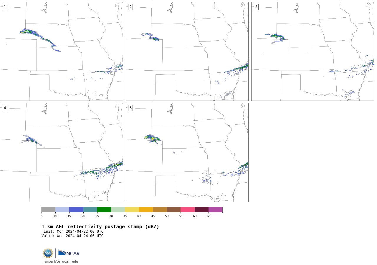Image resolution: width=377 pixels, height=265 pixels.
Task: Click the tan 45-50 dBZ swatch
Action: coord(160,210)
